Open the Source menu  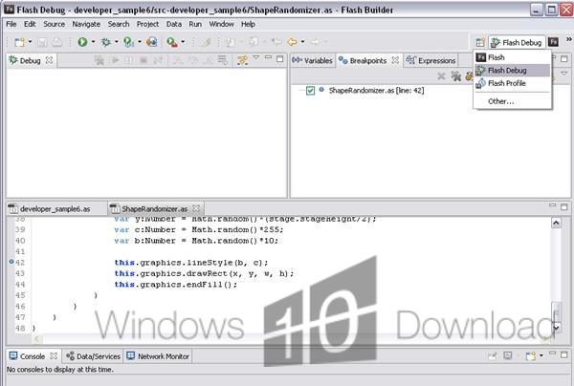click(x=54, y=24)
